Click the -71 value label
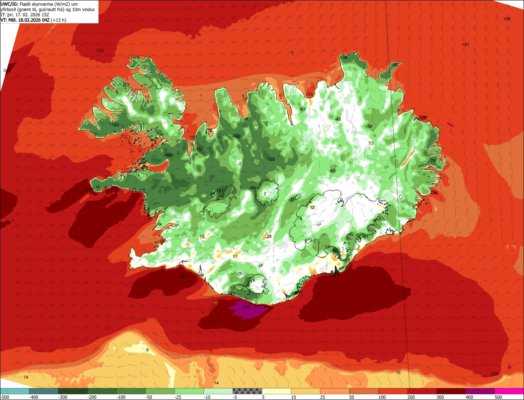The image size is (524, 400). (x=292, y=200)
